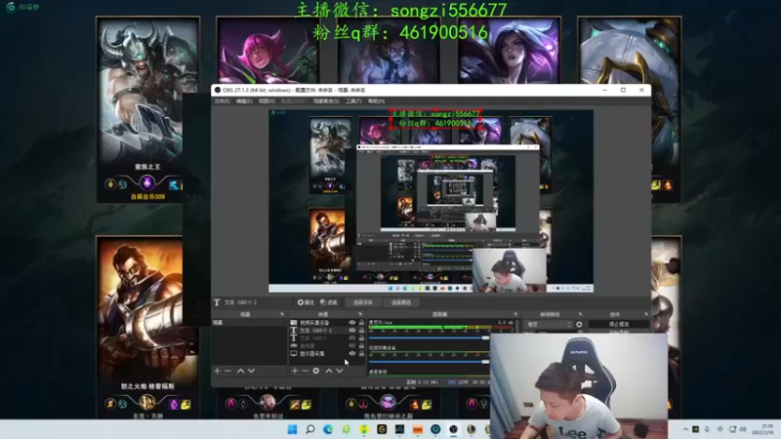Click the red-bordered text source in OBS preview
Viewport: 781px width, 439px height.
[x=434, y=118]
